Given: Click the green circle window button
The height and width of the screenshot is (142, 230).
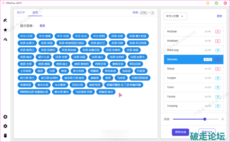Looking at the screenshot, I should click(216, 3).
